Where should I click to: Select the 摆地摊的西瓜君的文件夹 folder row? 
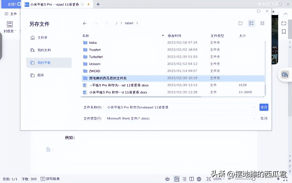click(x=173, y=78)
